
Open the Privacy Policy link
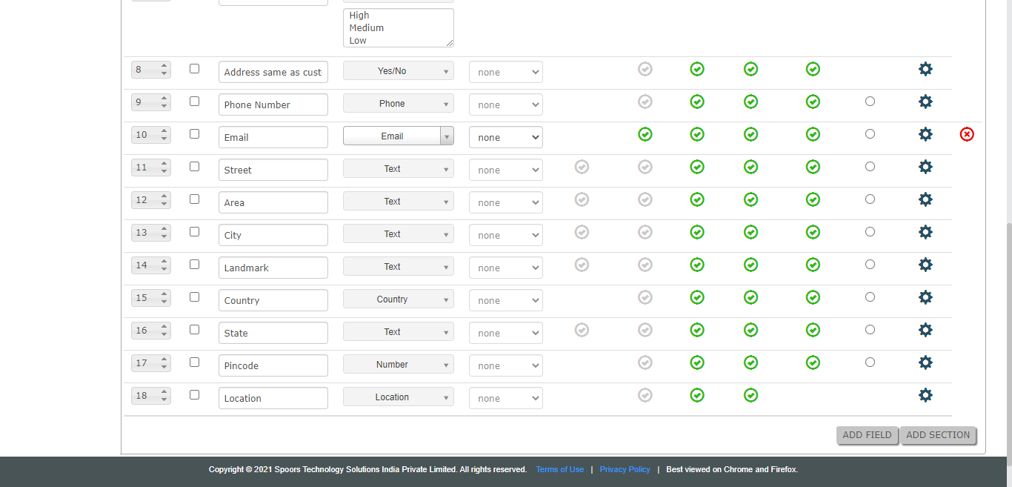click(x=625, y=469)
